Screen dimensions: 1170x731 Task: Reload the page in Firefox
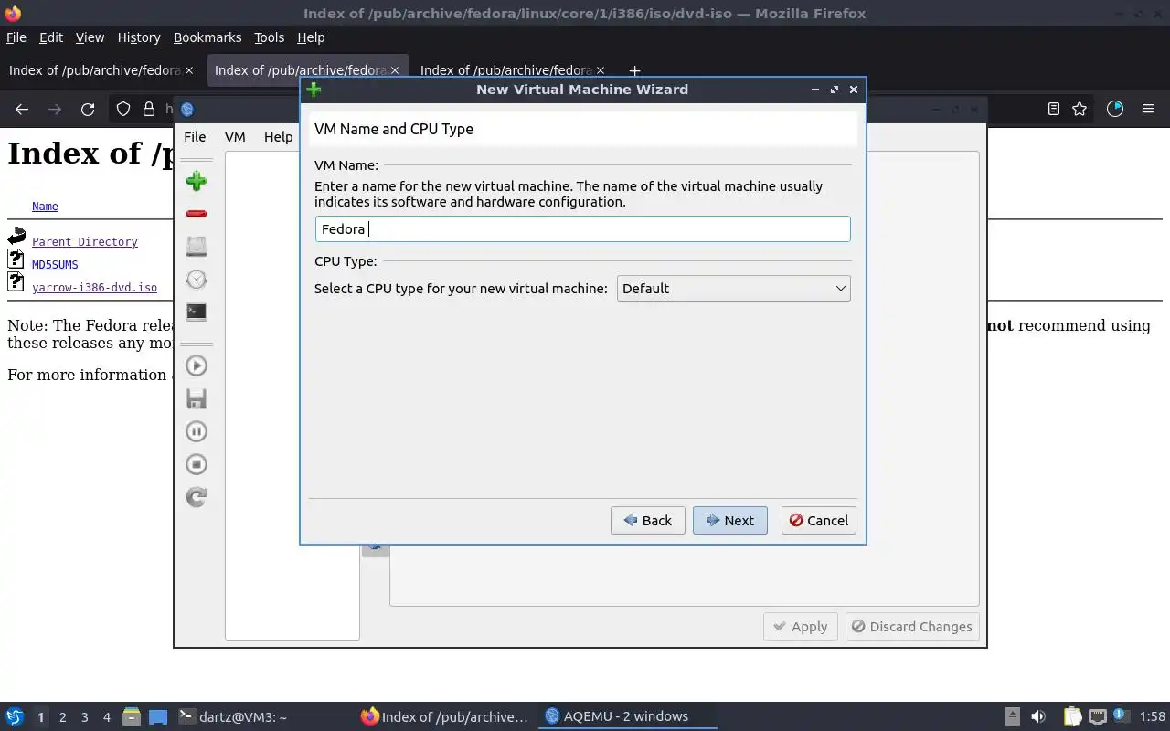88,109
